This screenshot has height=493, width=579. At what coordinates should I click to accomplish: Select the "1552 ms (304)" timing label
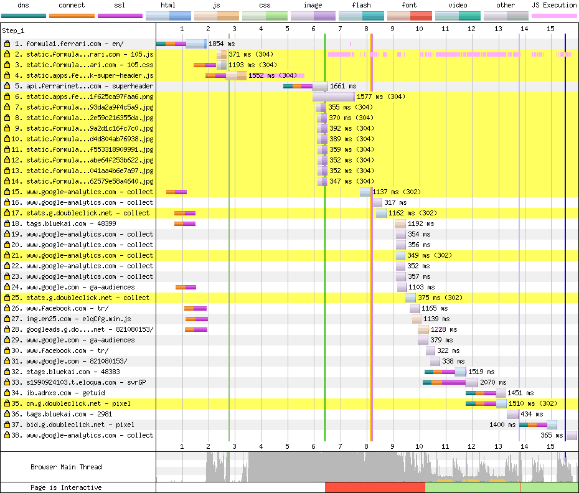[273, 75]
